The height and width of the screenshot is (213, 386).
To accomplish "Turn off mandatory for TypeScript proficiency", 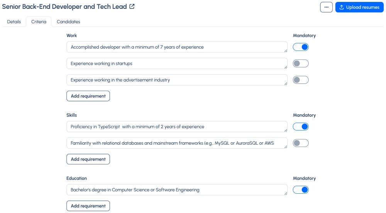I will click(300, 127).
